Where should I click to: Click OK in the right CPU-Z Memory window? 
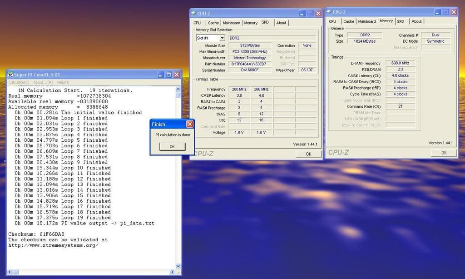[444, 153]
